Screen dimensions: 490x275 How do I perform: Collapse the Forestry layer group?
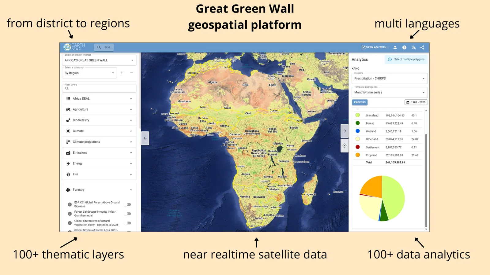(100, 190)
